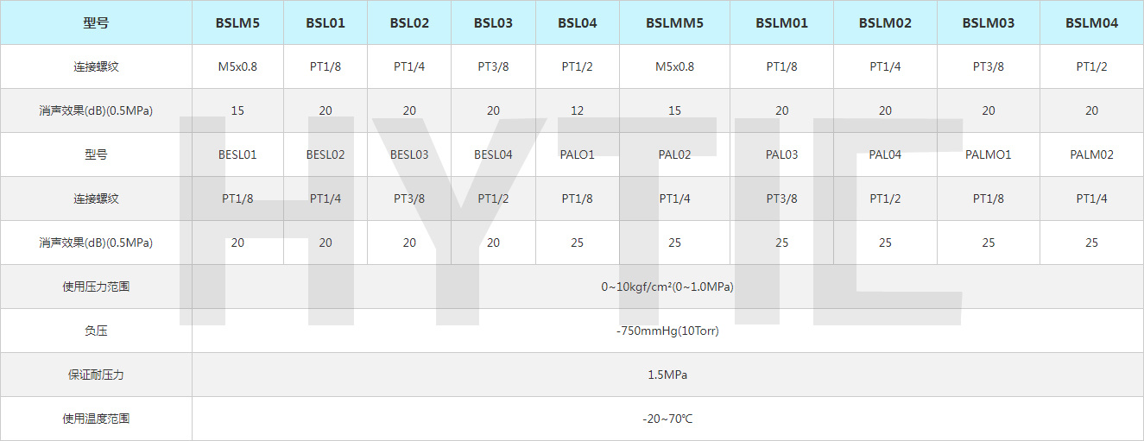This screenshot has height=441, width=1144.
Task: Click the -20~70℃ temperature range value
Action: [x=667, y=419]
